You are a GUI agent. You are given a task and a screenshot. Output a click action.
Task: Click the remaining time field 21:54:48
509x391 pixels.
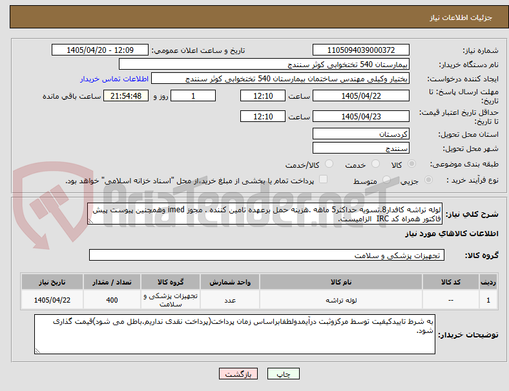point(126,95)
